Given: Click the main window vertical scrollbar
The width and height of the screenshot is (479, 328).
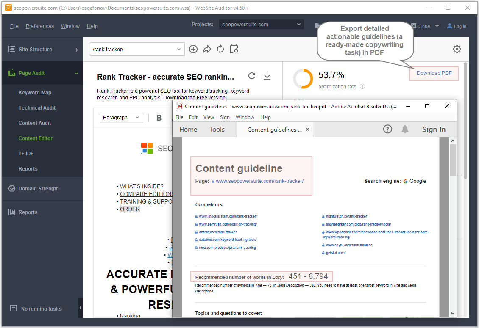Looking at the screenshot, I should click(x=465, y=121).
